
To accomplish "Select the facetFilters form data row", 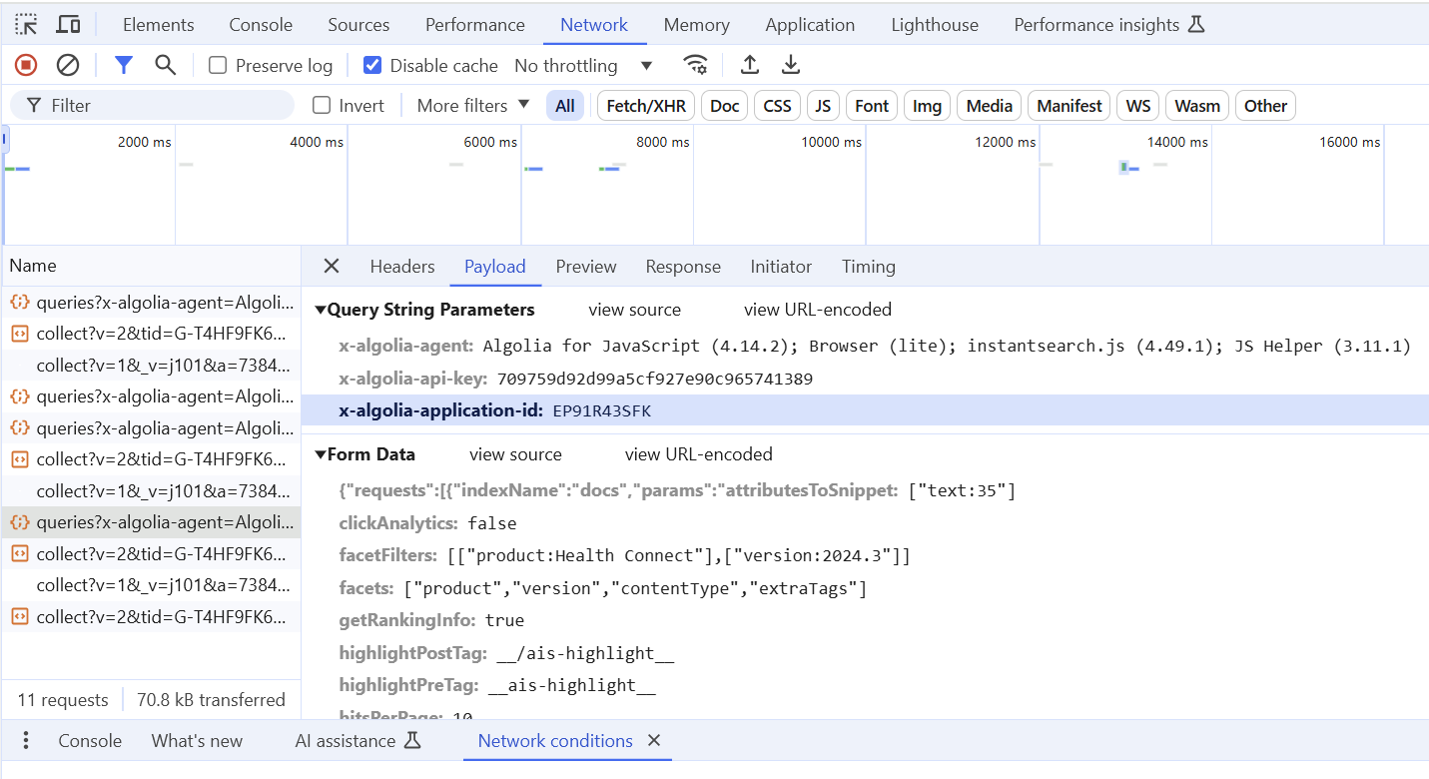I will [x=865, y=555].
